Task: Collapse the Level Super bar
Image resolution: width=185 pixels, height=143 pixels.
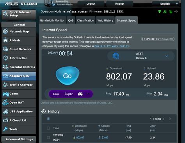Action: point(87,94)
